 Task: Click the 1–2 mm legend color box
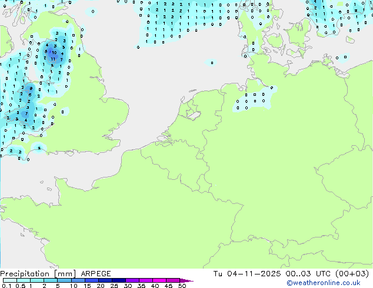(37, 280)
